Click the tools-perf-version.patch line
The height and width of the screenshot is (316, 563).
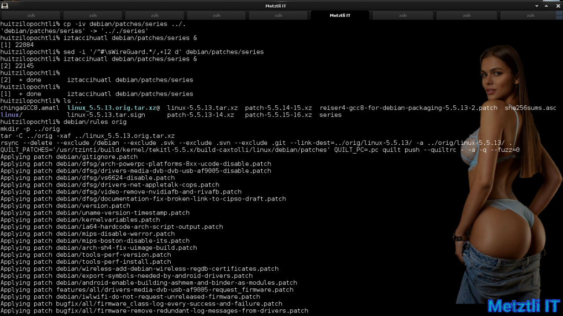tap(86, 255)
